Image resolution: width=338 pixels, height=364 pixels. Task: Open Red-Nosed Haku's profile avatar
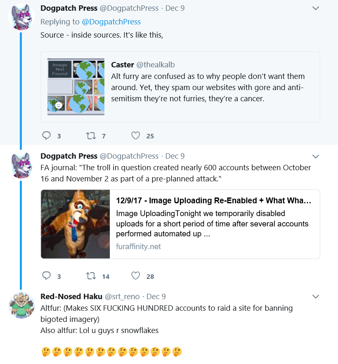click(x=21, y=305)
